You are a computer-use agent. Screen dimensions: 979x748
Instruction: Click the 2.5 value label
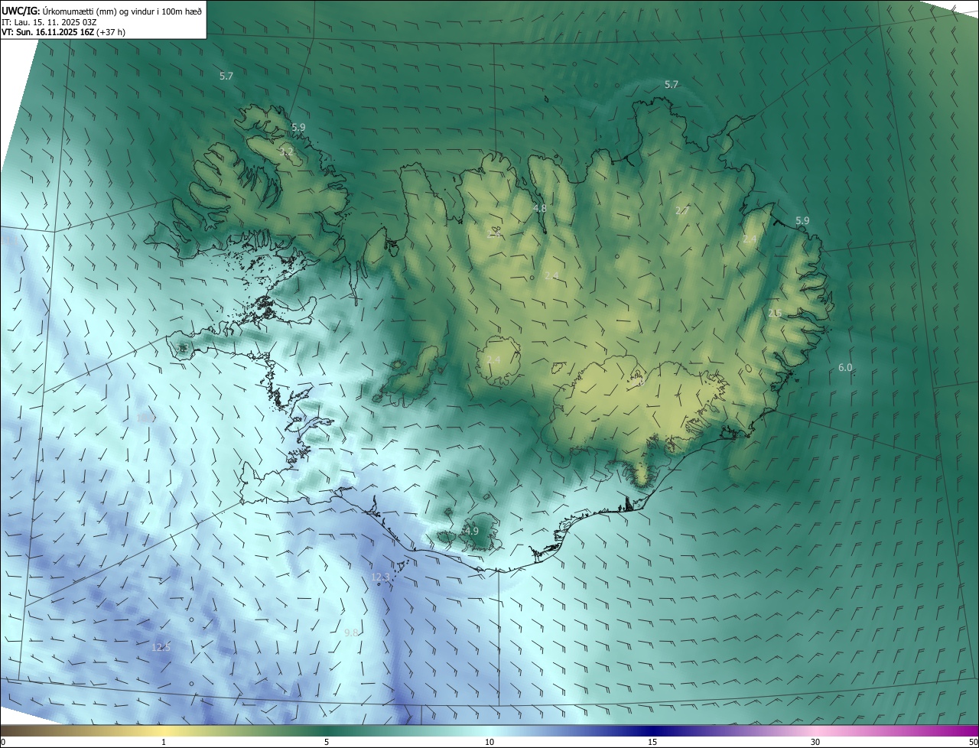click(x=775, y=313)
